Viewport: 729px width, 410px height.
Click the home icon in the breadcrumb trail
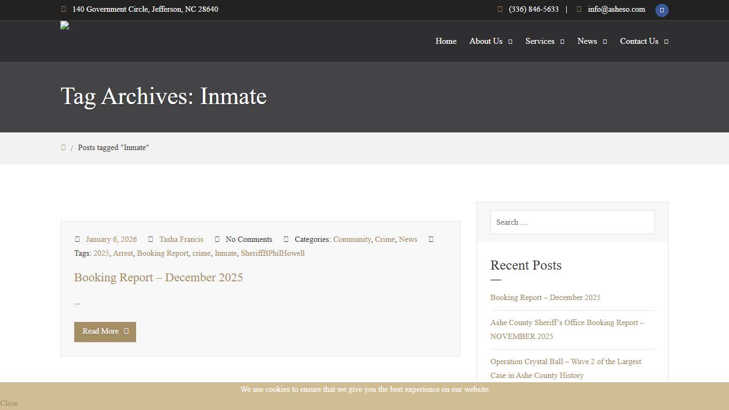[64, 147]
